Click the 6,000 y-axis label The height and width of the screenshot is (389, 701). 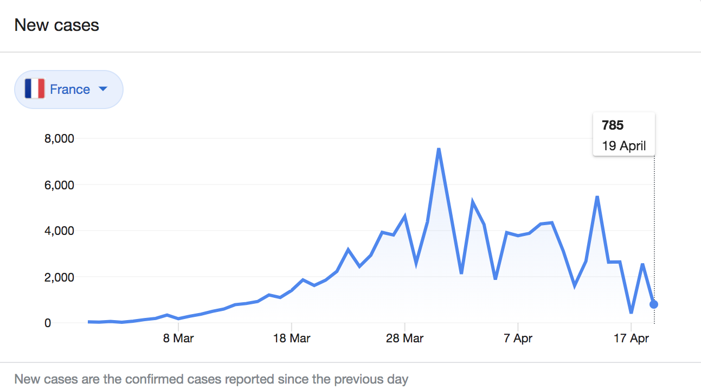click(x=58, y=185)
